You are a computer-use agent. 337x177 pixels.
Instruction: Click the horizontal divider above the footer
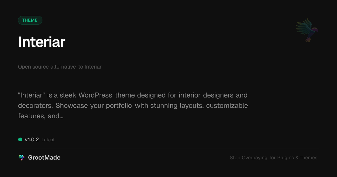tap(168, 149)
